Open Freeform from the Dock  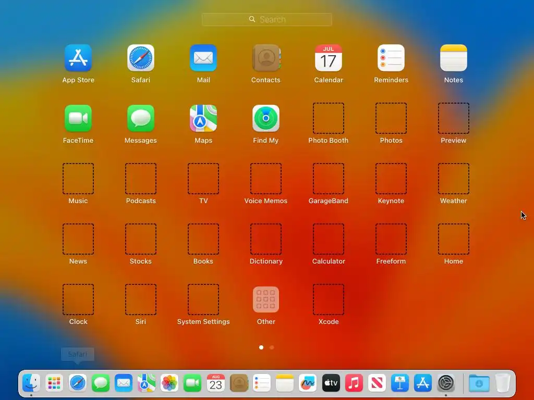point(308,383)
